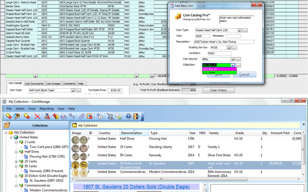Click the coin stack with plus toolbar icon
The image size is (308, 192).
click(55, 116)
